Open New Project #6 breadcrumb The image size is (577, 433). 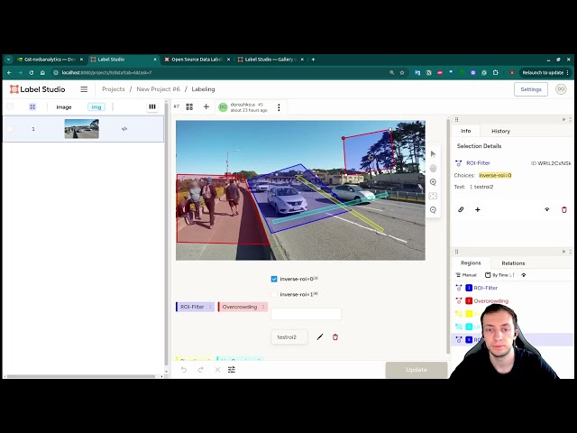(x=159, y=89)
